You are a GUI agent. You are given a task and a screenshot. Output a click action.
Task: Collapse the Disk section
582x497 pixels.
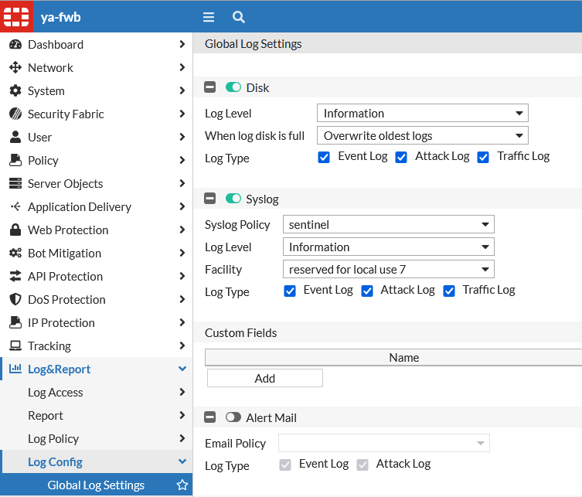pyautogui.click(x=209, y=88)
